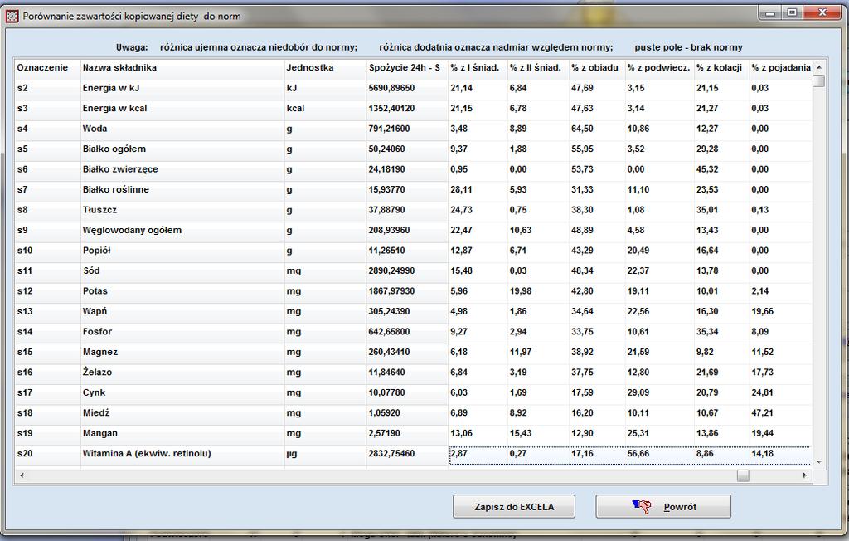Viewport: 849px width, 541px height.
Task: Select the Potas cell
Action: tap(182, 291)
